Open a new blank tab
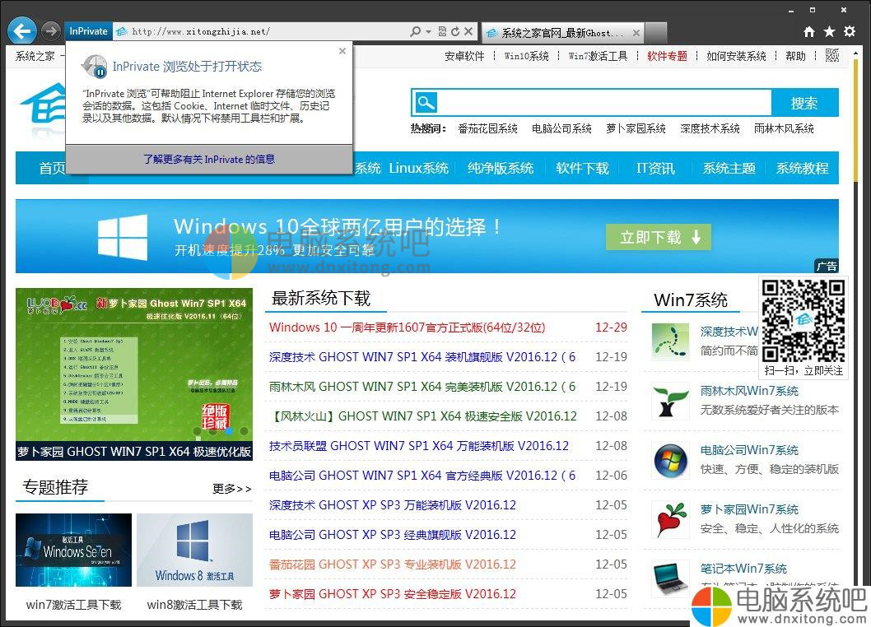 tap(656, 33)
